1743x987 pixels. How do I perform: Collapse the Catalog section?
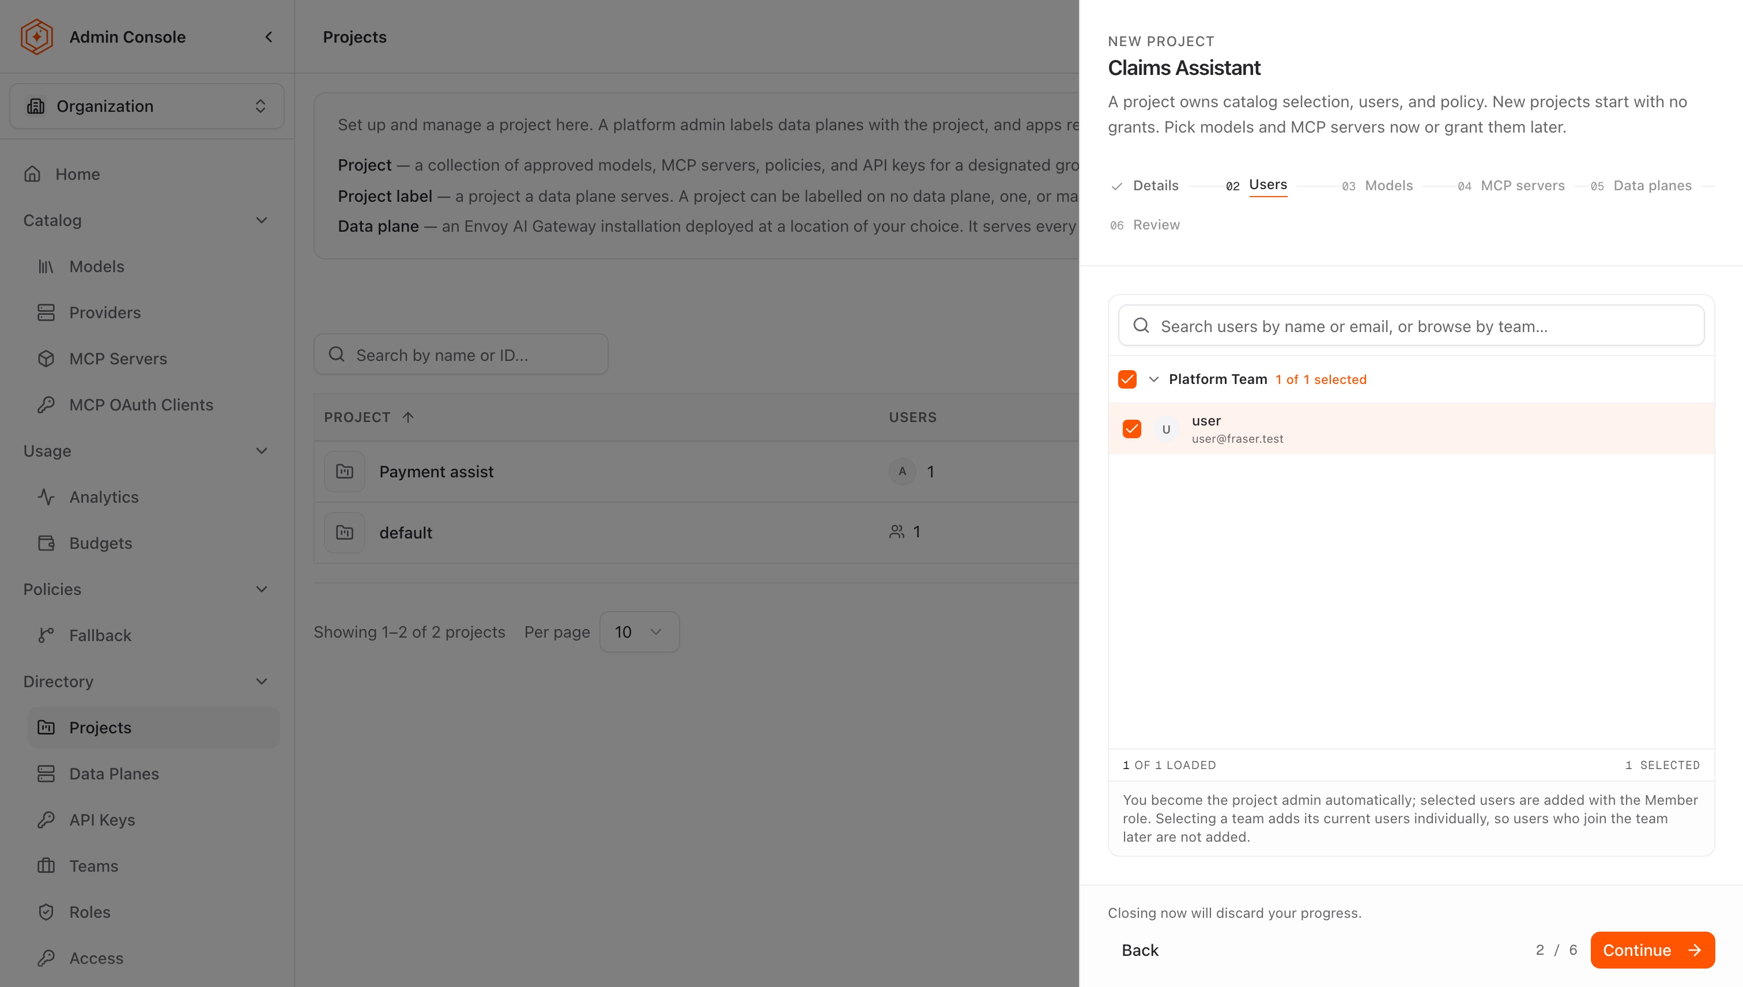pos(262,220)
